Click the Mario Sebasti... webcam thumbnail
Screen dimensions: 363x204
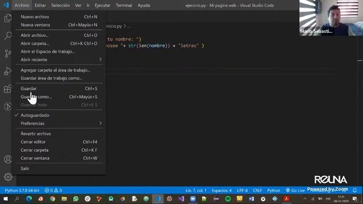331,18
